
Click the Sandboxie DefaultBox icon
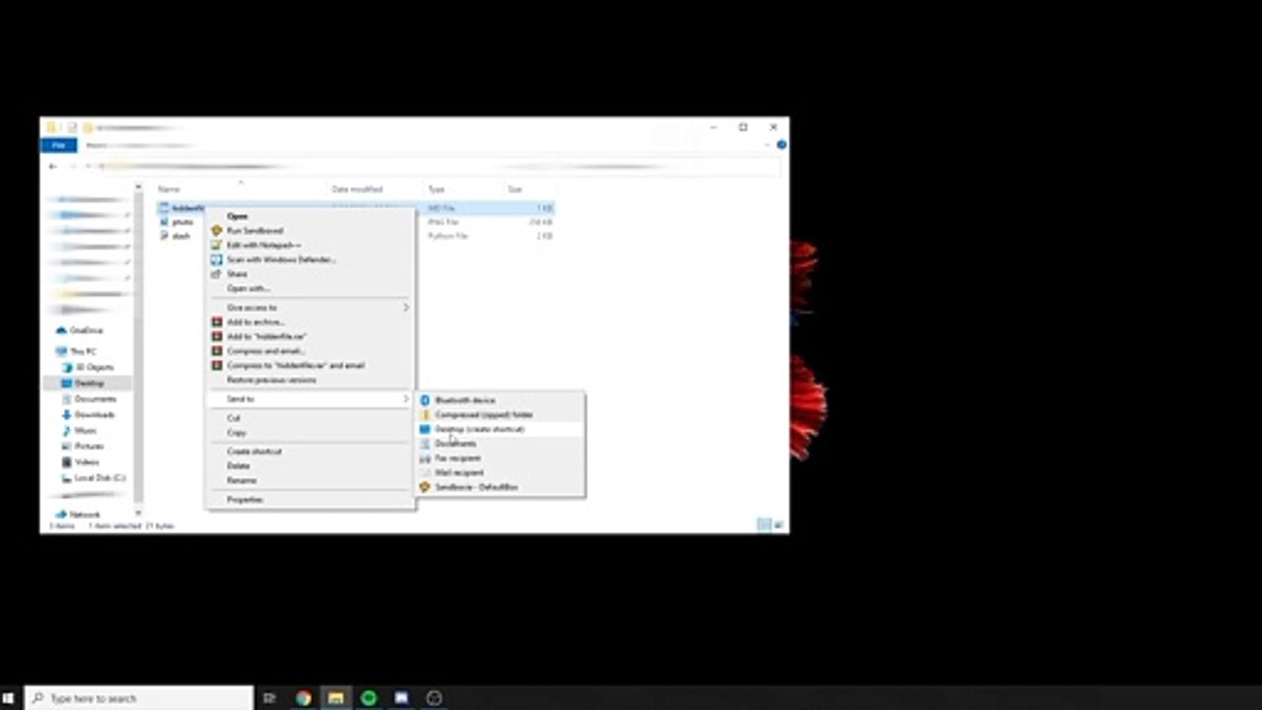(425, 487)
